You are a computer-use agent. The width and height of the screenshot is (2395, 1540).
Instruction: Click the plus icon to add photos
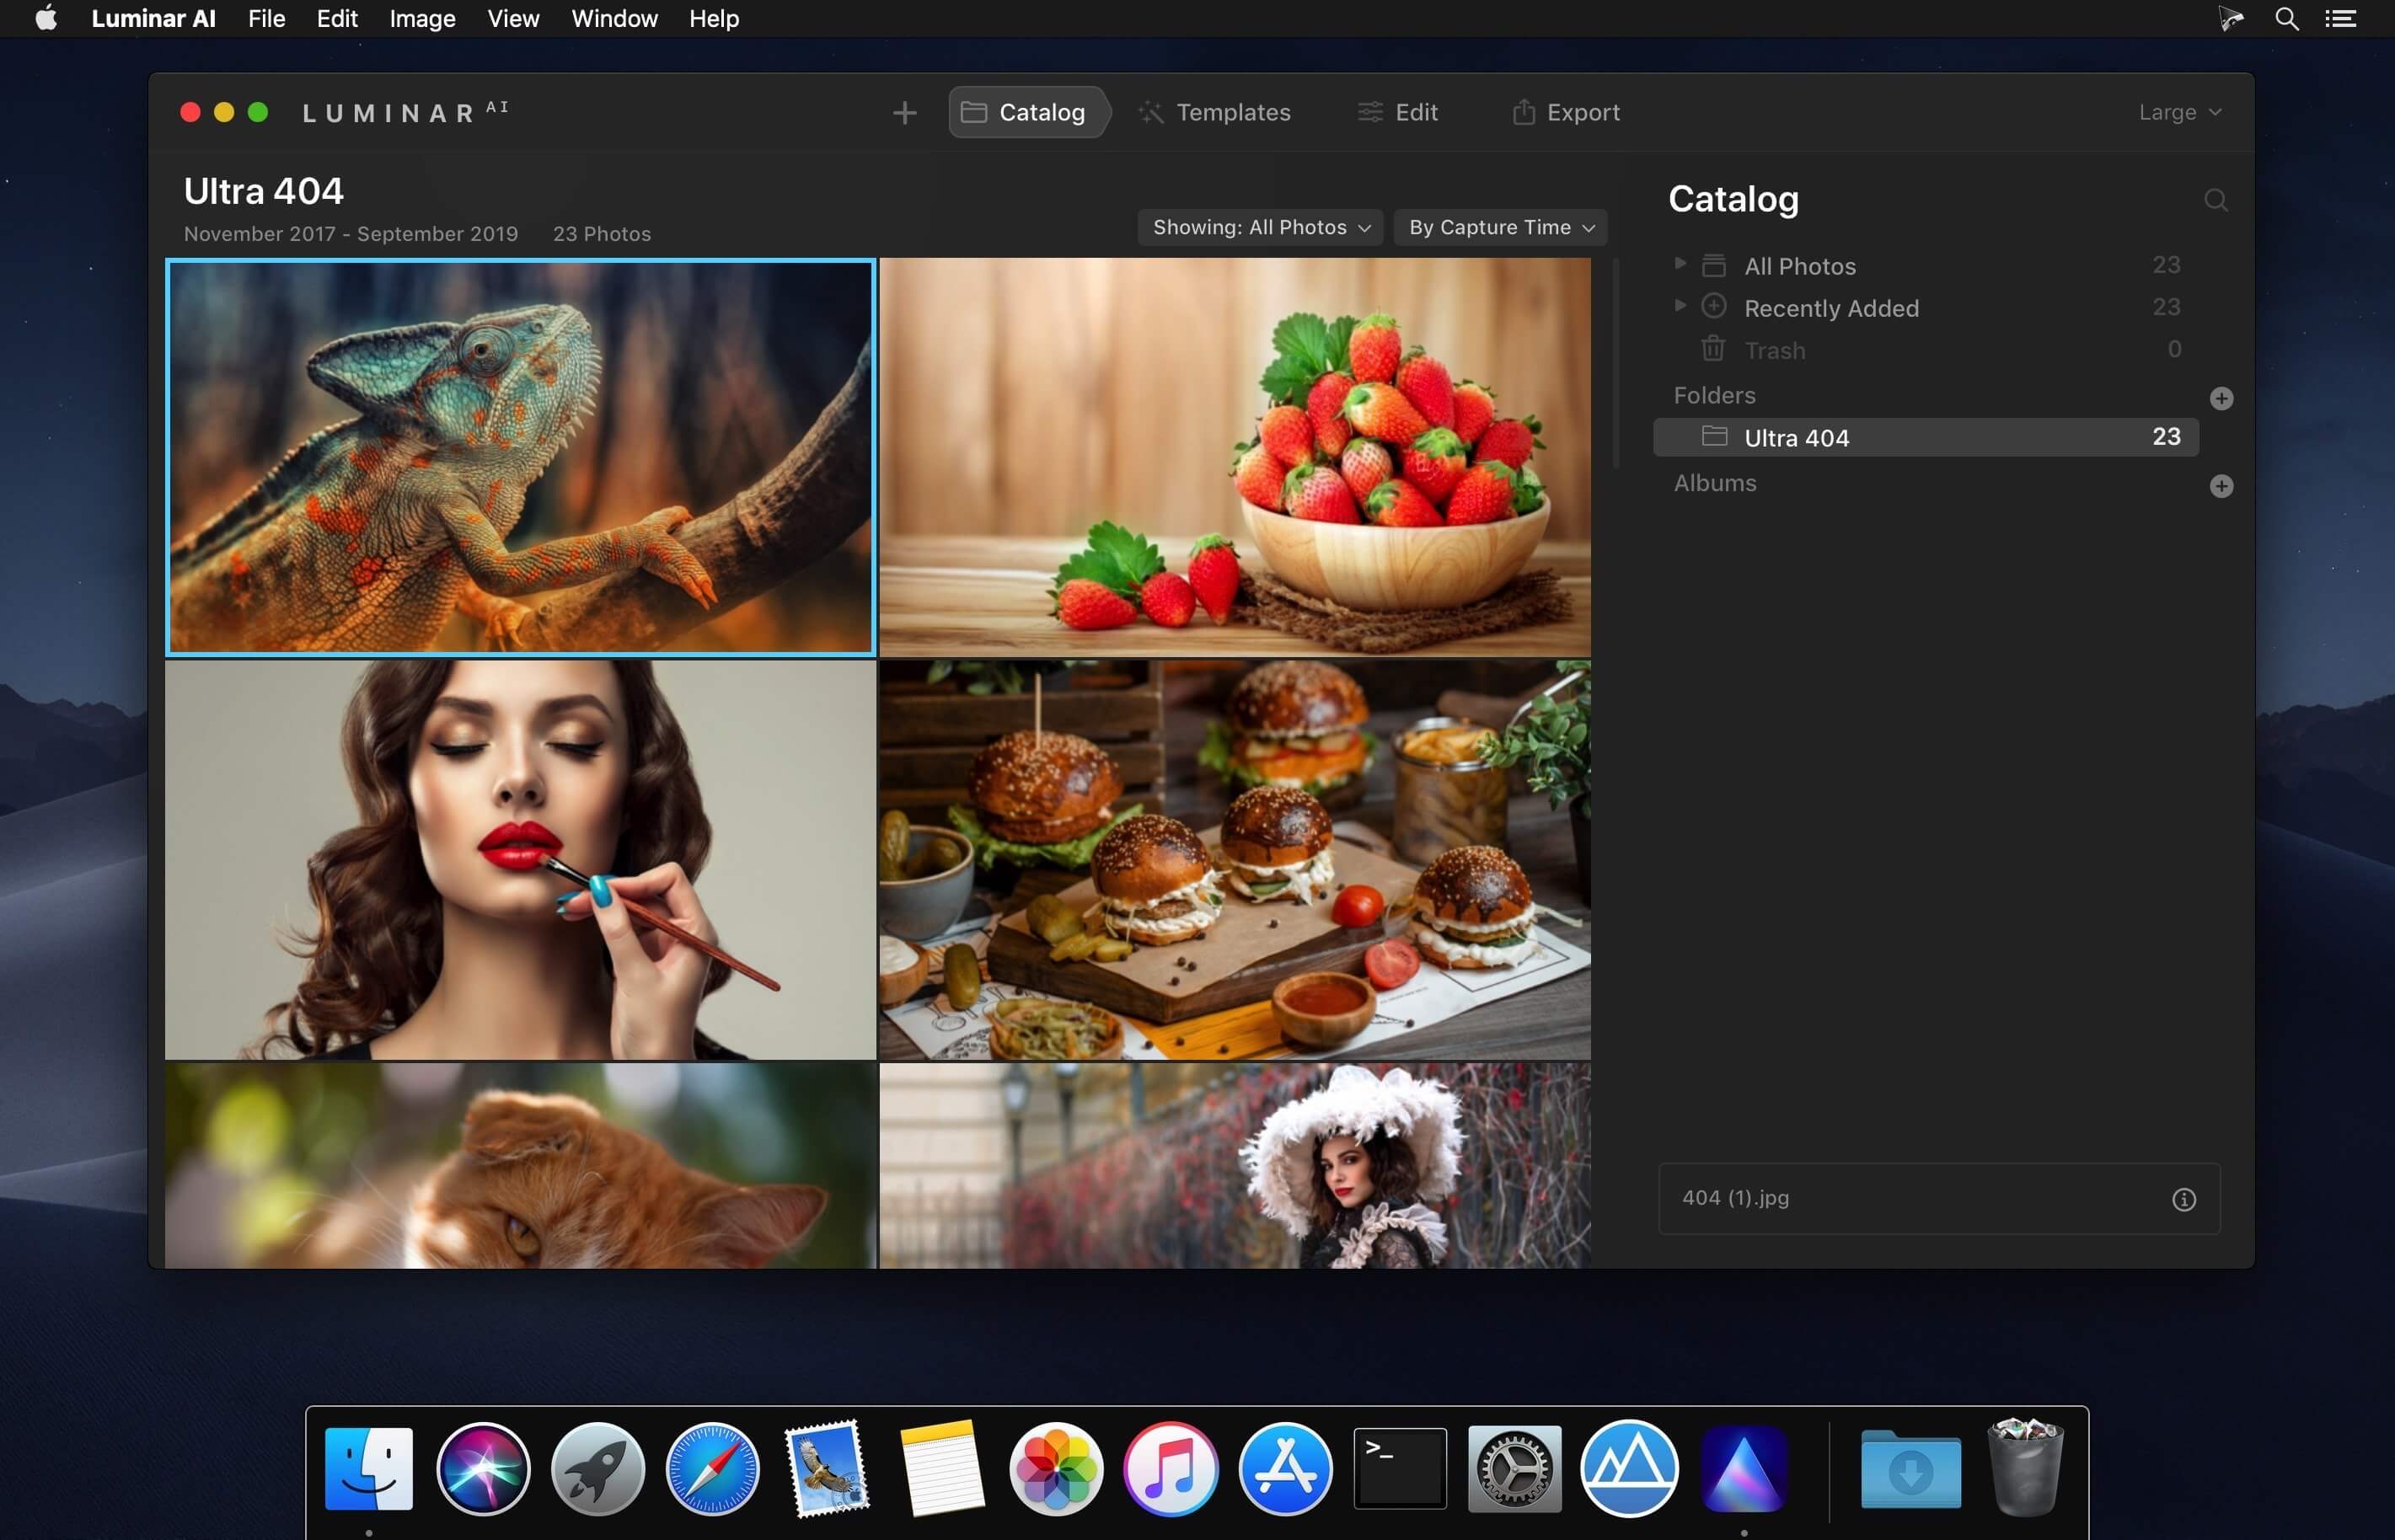point(904,113)
